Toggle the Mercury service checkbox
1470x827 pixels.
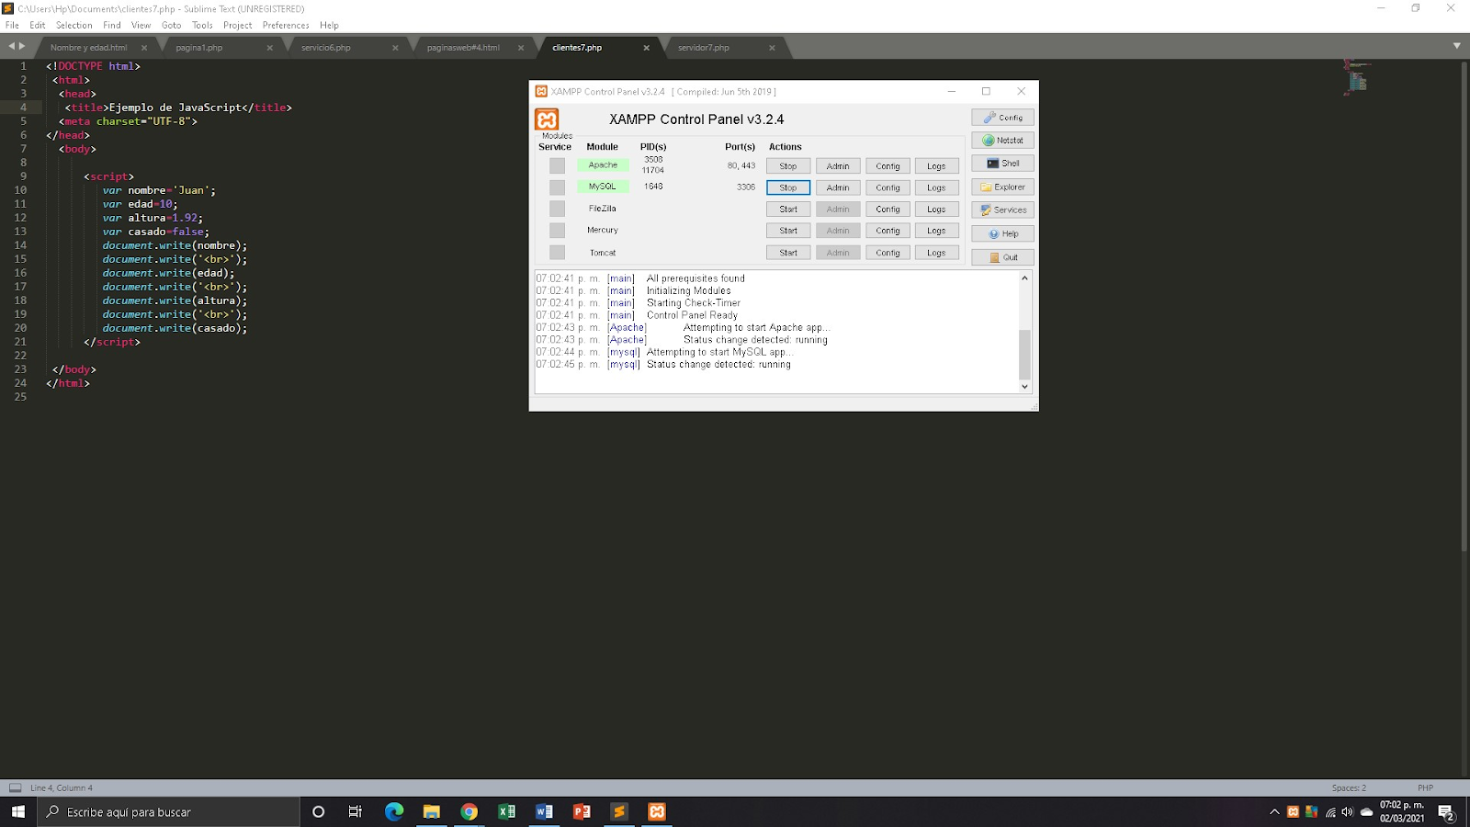coord(557,231)
